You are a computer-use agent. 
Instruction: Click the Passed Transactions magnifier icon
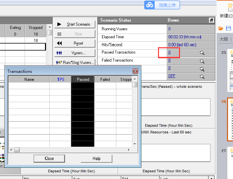202,53
